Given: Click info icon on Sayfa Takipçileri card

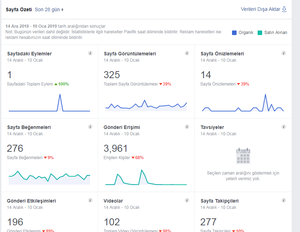Looking at the screenshot, I should coord(284,200).
